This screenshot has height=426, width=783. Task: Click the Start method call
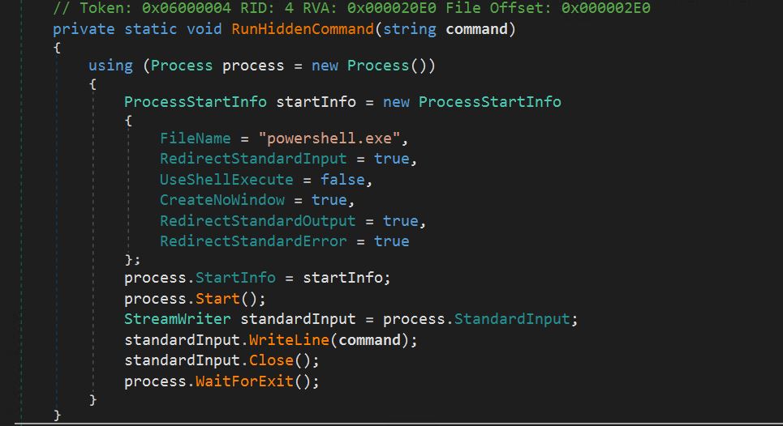pos(217,298)
